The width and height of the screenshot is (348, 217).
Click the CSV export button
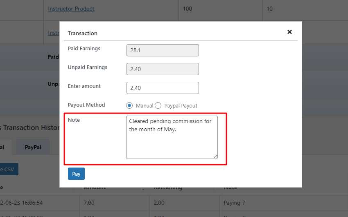point(8,169)
